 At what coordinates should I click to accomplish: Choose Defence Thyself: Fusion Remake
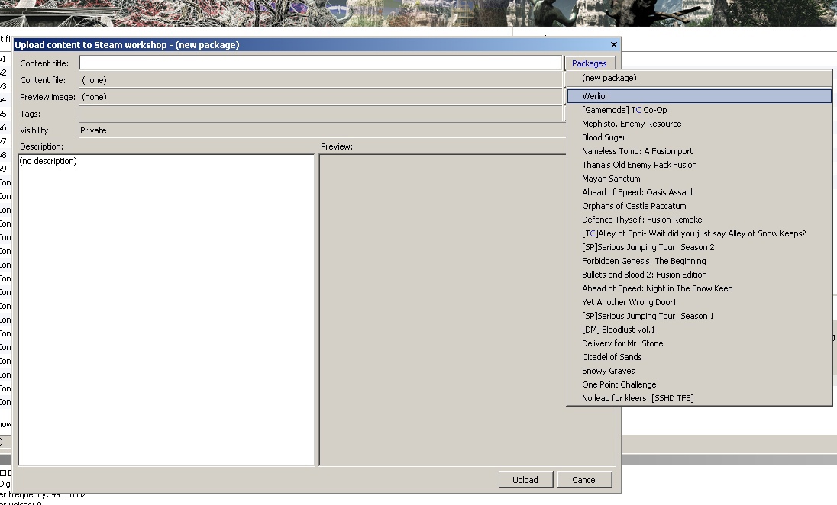[x=700, y=220]
